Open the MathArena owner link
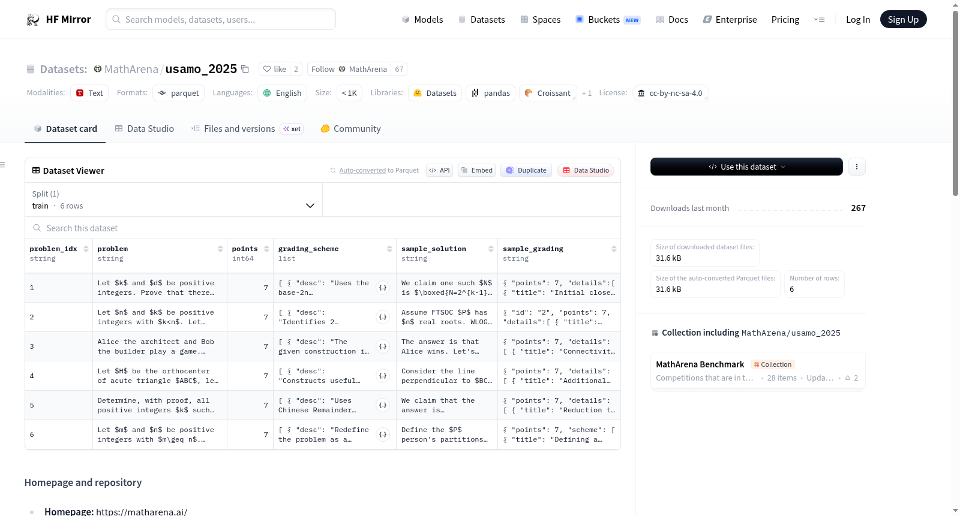This screenshot has height=516, width=960. pos(131,70)
